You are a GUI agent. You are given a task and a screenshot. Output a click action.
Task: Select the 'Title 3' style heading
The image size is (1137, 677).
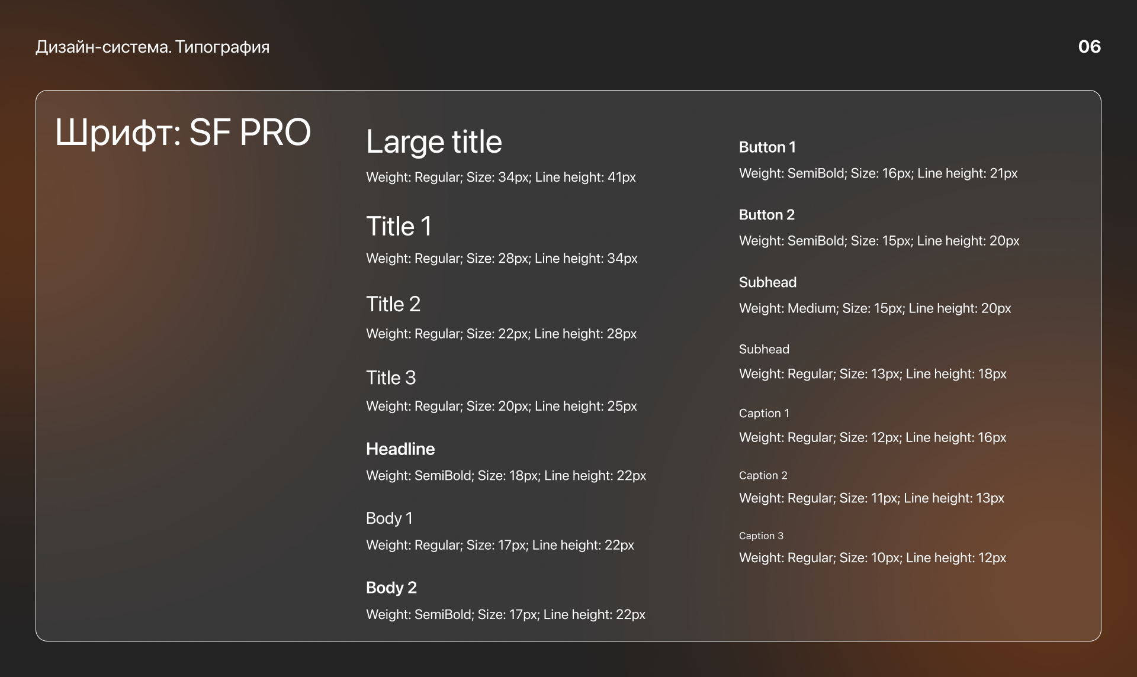pyautogui.click(x=391, y=378)
